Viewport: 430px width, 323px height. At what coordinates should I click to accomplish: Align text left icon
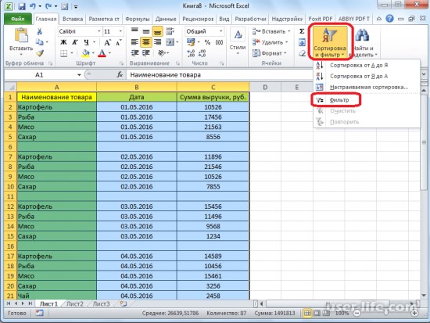point(134,42)
